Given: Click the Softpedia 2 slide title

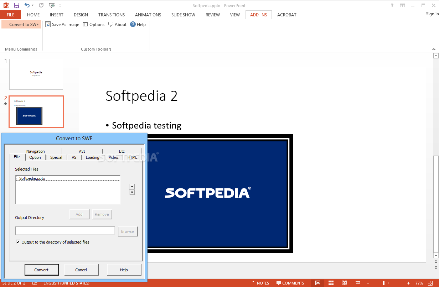Looking at the screenshot, I should tap(141, 96).
